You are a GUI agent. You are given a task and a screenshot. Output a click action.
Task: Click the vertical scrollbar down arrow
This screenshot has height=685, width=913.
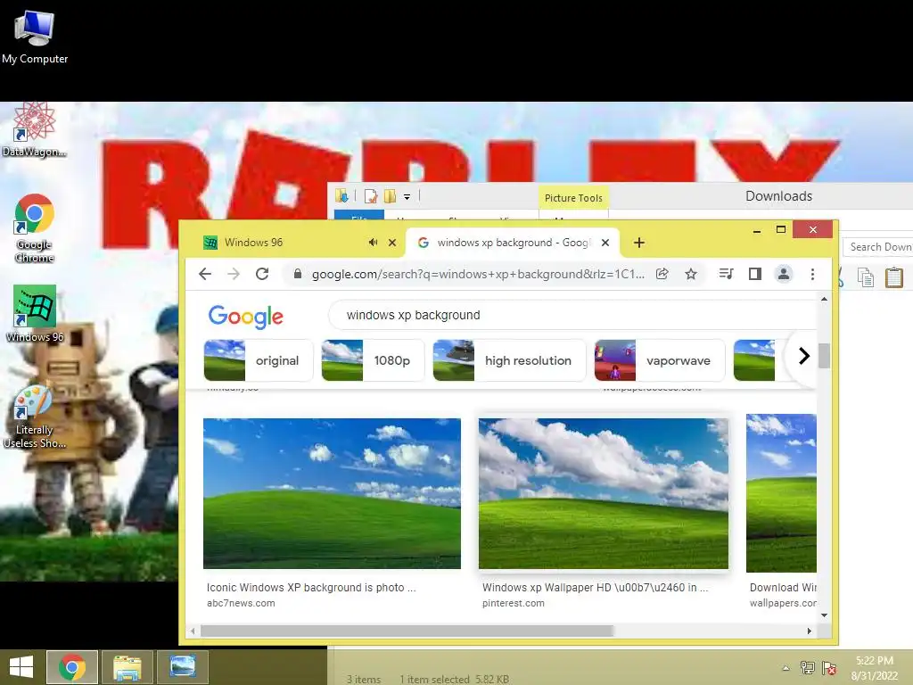coord(824,615)
